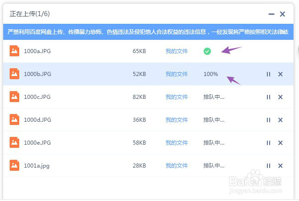The image size is (299, 201).
Task: Pause the queued 1000e.JPG upload
Action: (x=269, y=143)
